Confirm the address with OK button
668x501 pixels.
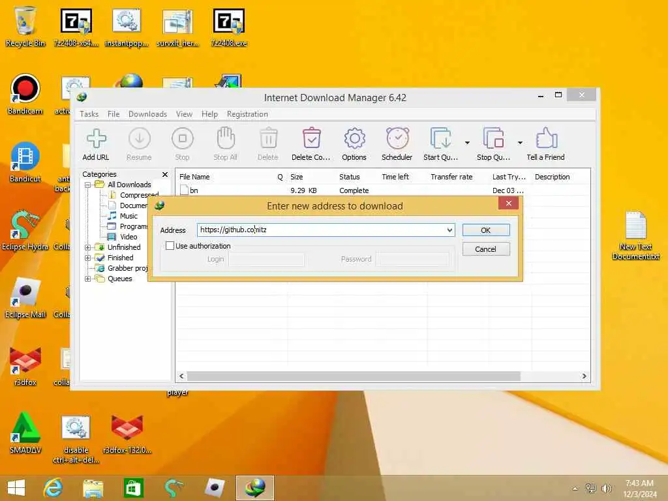pyautogui.click(x=485, y=230)
